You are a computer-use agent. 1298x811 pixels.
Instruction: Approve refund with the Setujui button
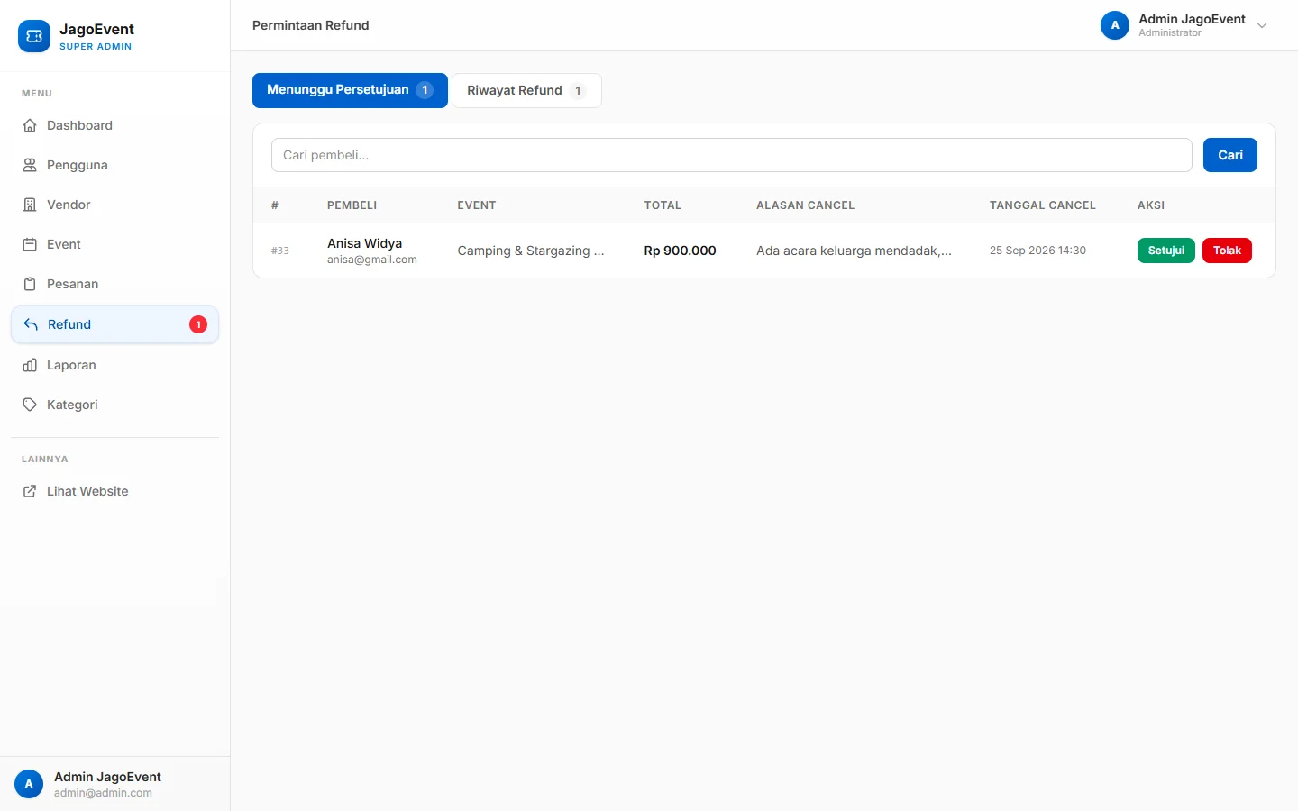[x=1166, y=251]
